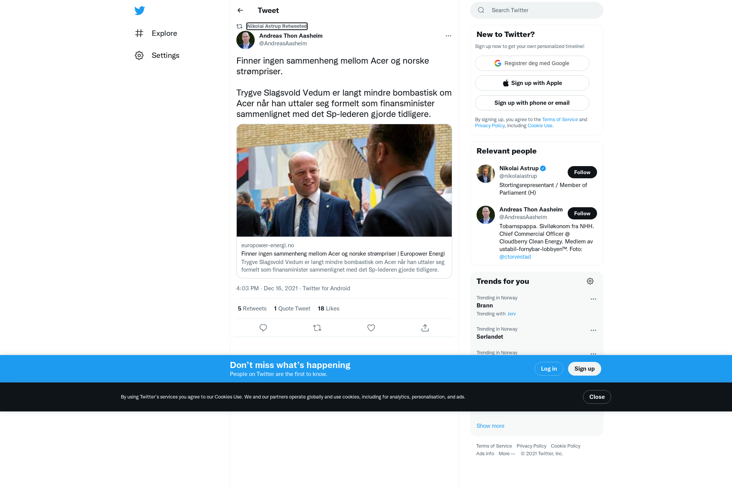Image resolution: width=732 pixels, height=488 pixels.
Task: Open the Europower article image
Action: (x=344, y=180)
